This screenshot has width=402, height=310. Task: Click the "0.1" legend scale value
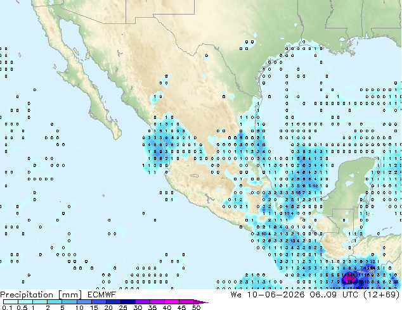(7, 307)
